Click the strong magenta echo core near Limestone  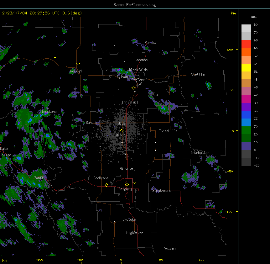[x=46, y=113]
